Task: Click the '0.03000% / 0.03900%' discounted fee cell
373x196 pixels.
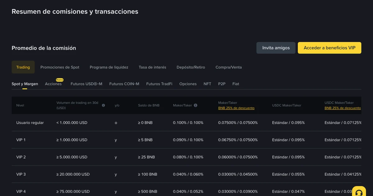Action: tap(238, 191)
